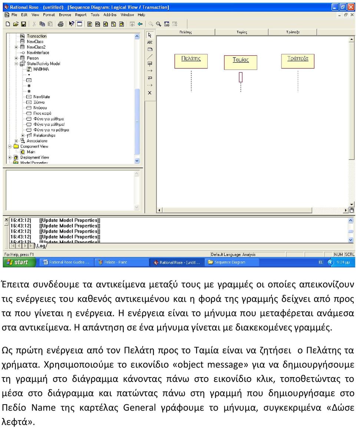Viewport: 356px width, 428px height.
Task: Click the Copy toolbar icon
Action: point(42,24)
